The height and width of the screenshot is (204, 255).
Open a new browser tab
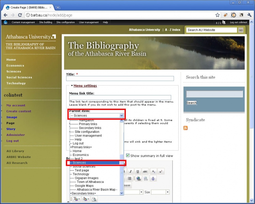(x=58, y=7)
